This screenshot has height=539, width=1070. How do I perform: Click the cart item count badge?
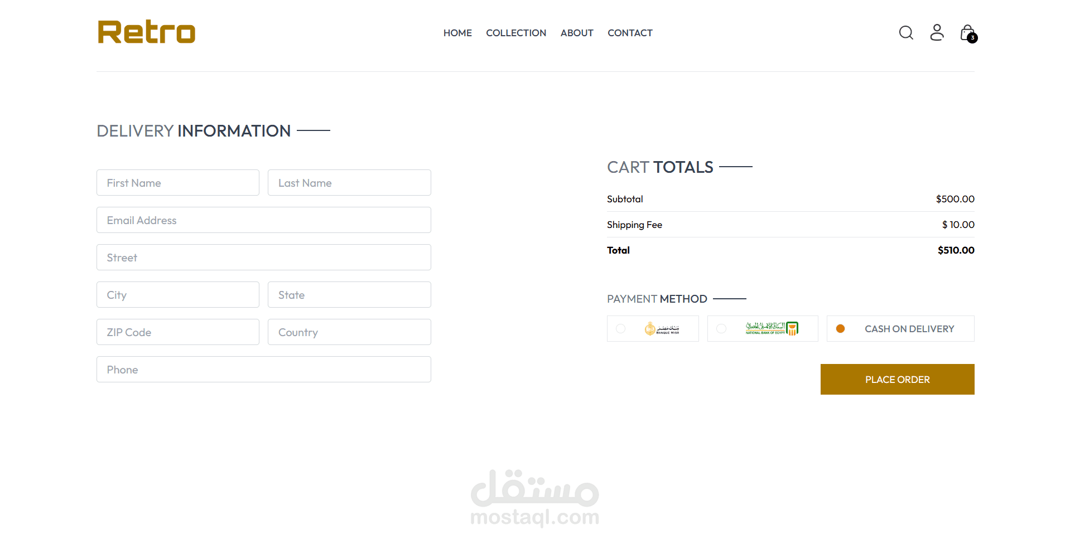pyautogui.click(x=972, y=38)
